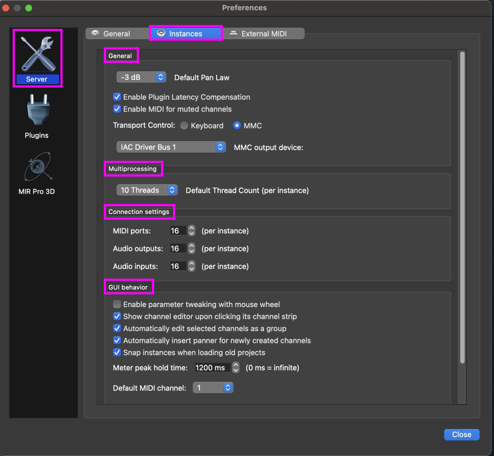Select the MIR Pro 3D icon
The image size is (494, 456).
[x=37, y=167]
